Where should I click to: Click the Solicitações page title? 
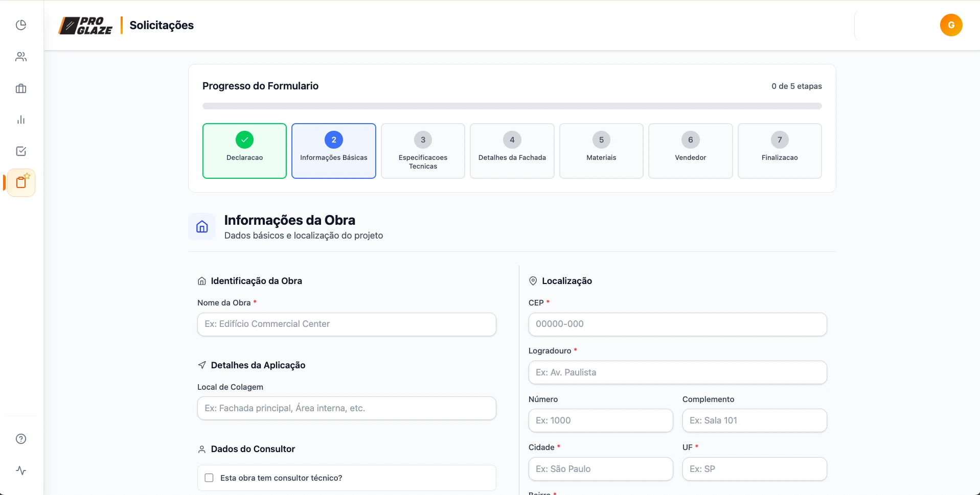click(162, 26)
